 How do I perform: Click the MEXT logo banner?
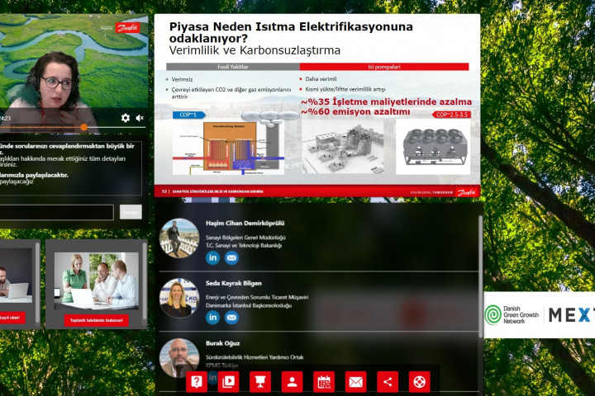(x=572, y=315)
